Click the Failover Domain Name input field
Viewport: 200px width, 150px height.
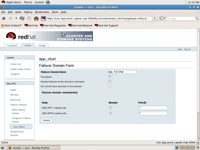[x=122, y=72]
